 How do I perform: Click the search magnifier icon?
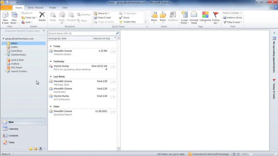(x=117, y=33)
